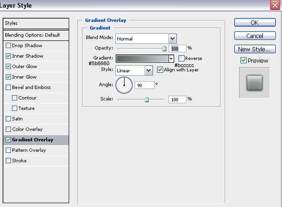Click the New Style button
Image resolution: width=282 pixels, height=207 pixels.
[255, 49]
